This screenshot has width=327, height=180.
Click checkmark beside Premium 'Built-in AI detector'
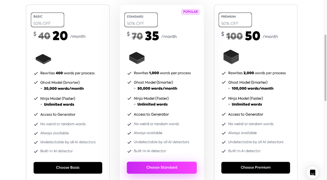tap(224, 151)
